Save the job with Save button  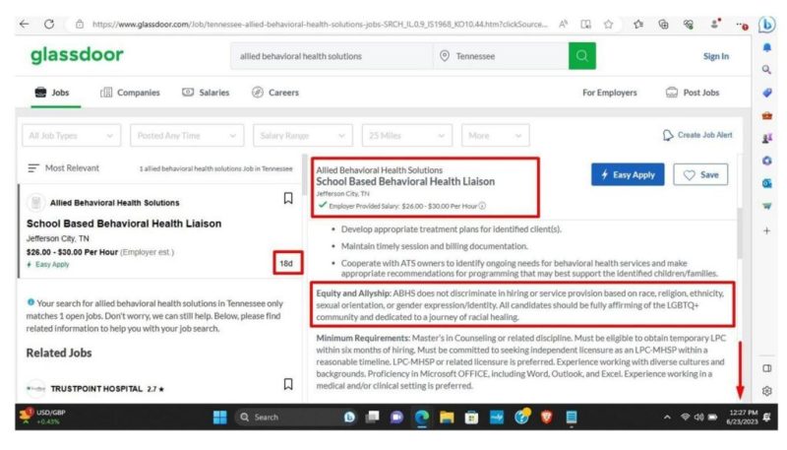[700, 174]
